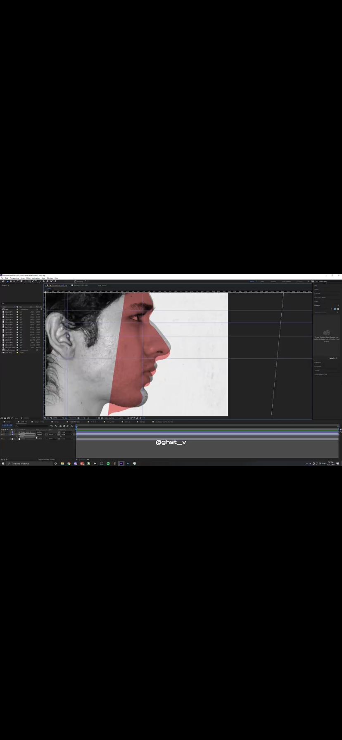Open the Window menu
This screenshot has width=342, height=740.
tap(50, 278)
